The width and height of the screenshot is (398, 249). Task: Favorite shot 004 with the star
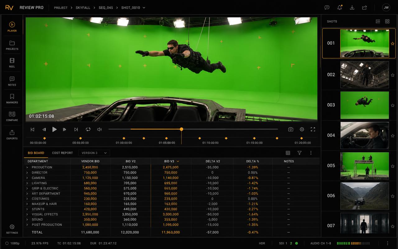pyautogui.click(x=392, y=136)
